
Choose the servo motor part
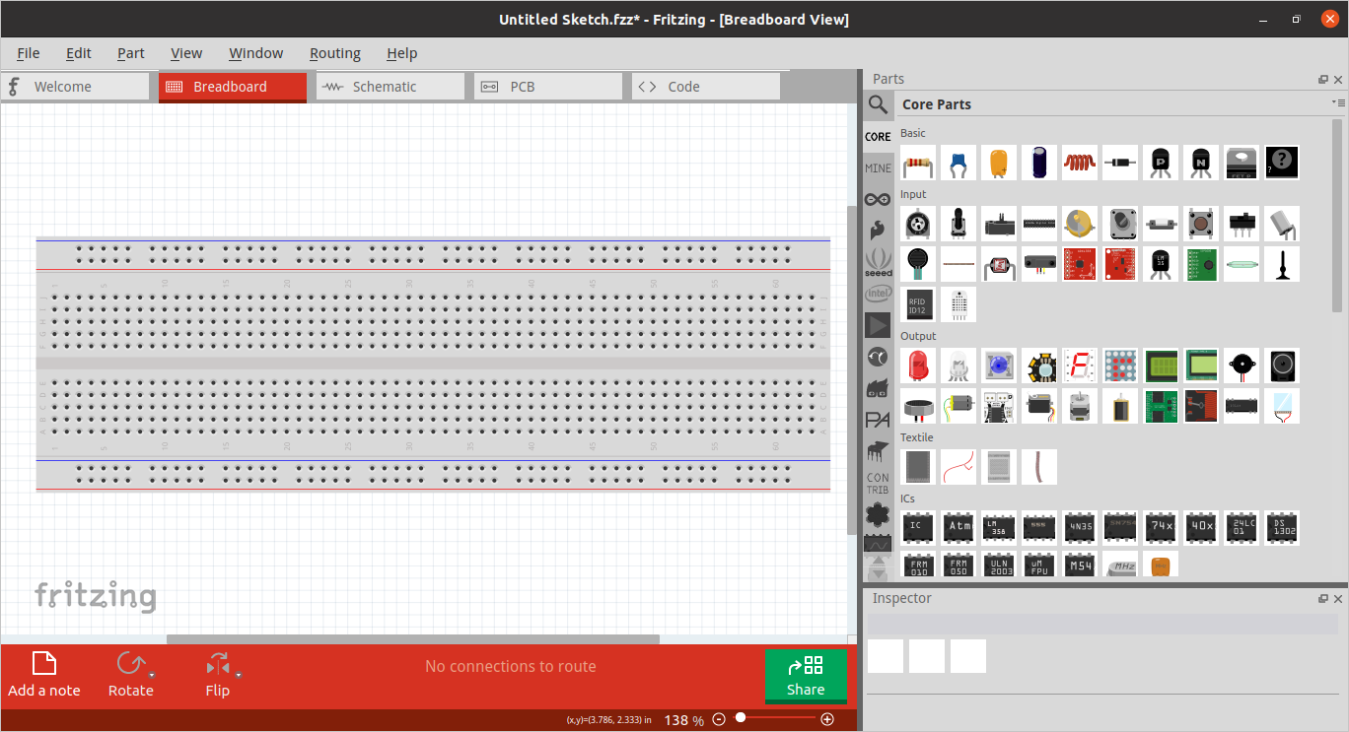tap(1039, 406)
